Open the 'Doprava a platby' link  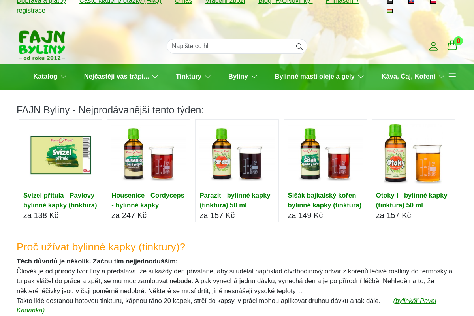point(41,2)
